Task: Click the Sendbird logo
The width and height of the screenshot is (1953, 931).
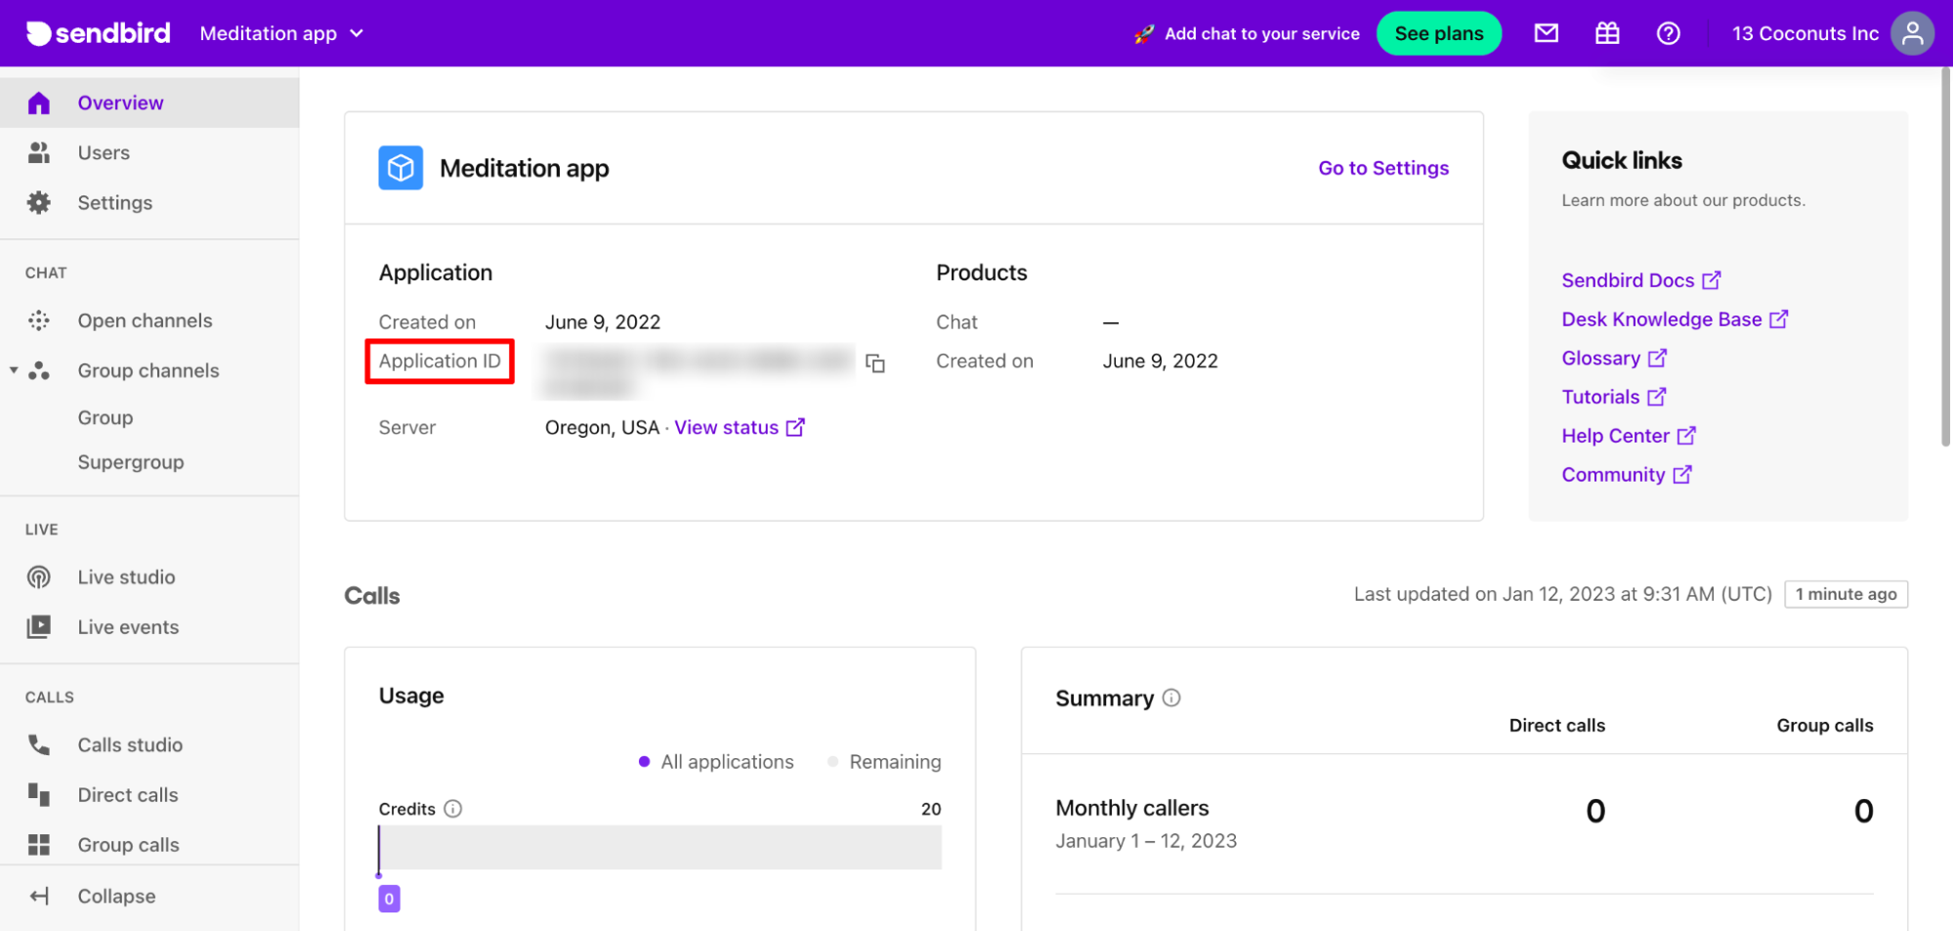Action: (x=98, y=33)
